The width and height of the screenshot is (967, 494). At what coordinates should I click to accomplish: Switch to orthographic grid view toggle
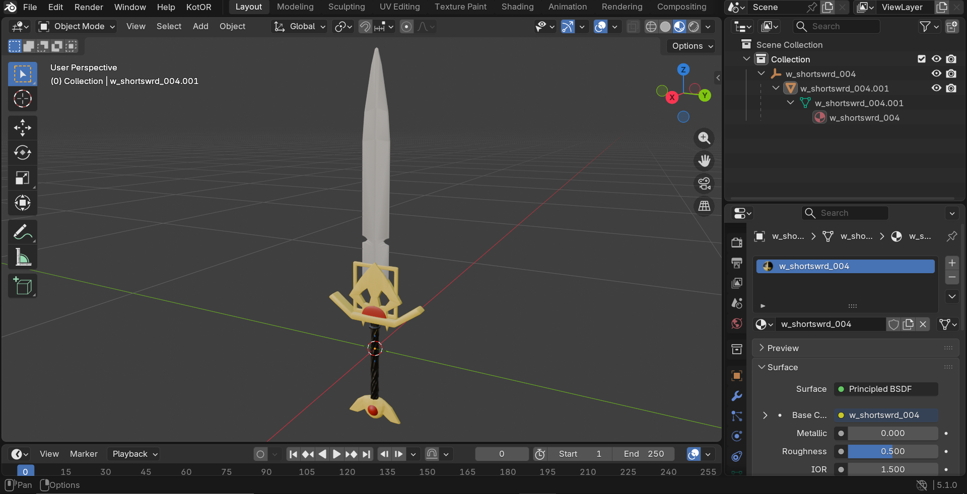coord(704,206)
